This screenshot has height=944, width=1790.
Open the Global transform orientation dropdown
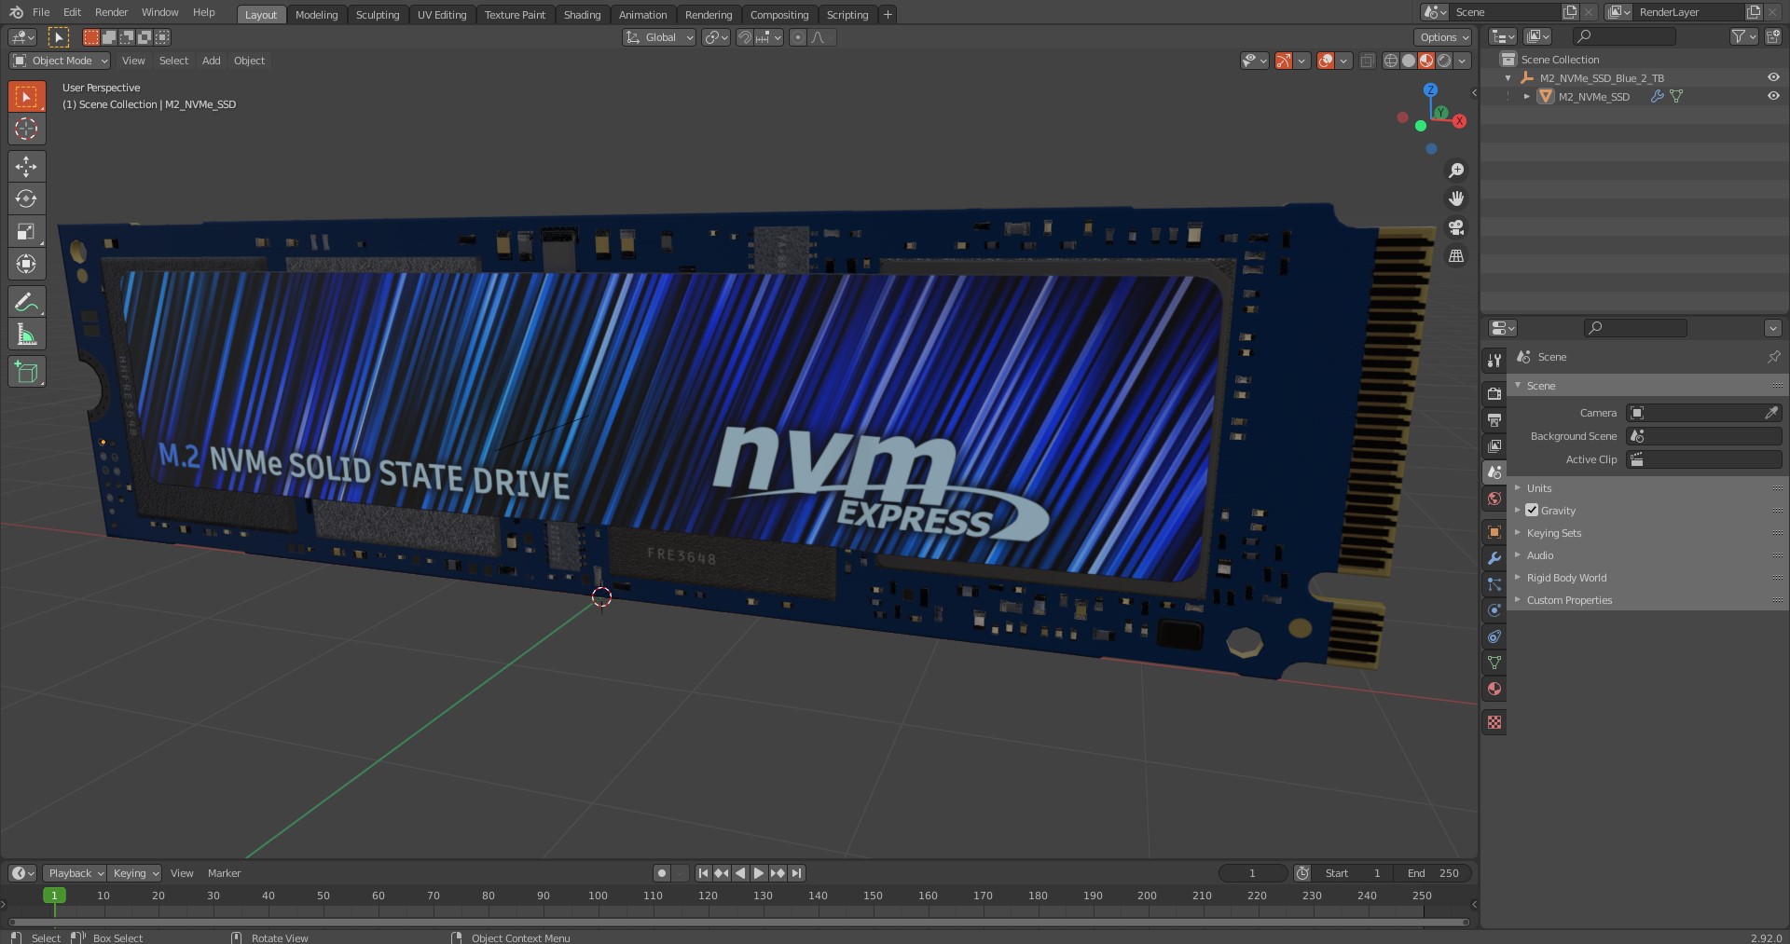[x=659, y=37]
